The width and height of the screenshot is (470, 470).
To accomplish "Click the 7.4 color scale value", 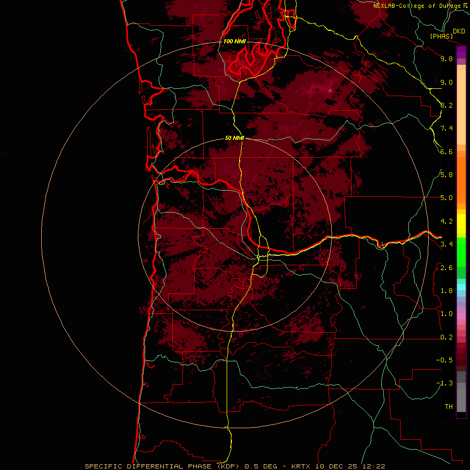I will click(x=446, y=128).
